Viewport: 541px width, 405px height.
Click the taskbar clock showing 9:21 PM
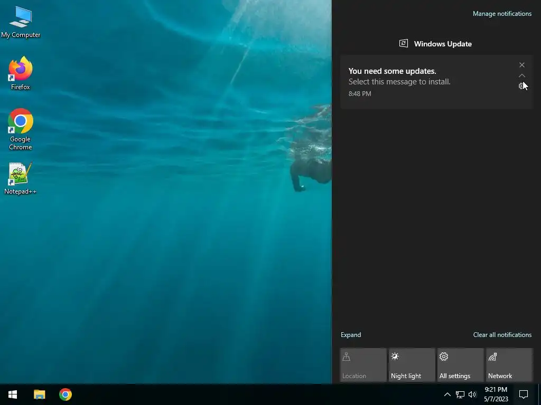[496, 394]
